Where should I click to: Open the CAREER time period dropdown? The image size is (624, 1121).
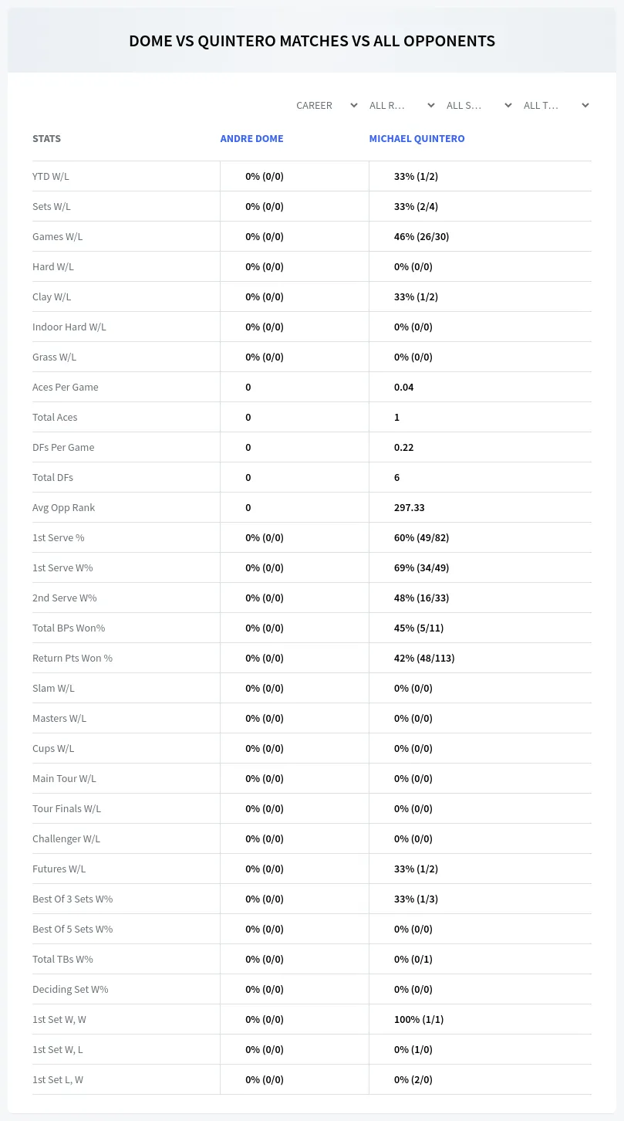point(326,105)
